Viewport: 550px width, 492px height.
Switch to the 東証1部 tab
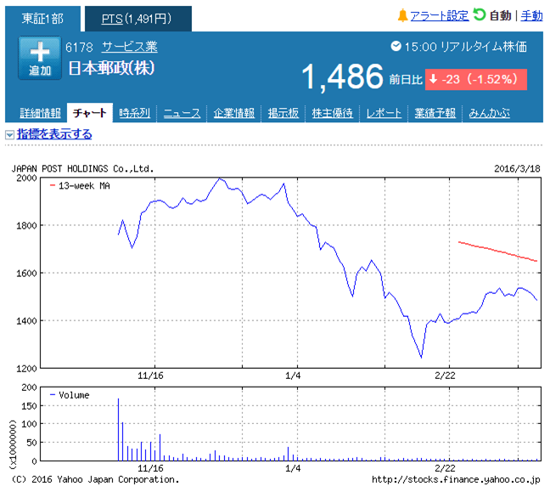point(42,19)
